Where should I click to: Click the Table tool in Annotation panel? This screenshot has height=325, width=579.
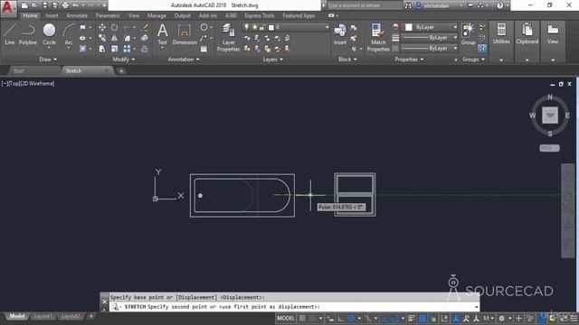[x=204, y=49]
